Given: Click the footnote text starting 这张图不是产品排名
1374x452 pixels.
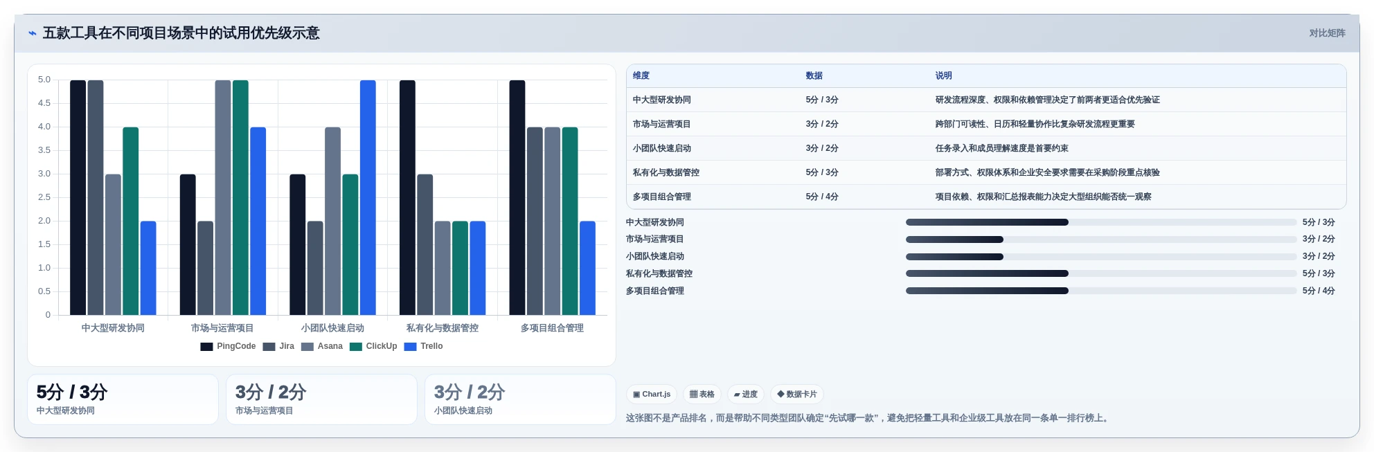Looking at the screenshot, I should (869, 418).
